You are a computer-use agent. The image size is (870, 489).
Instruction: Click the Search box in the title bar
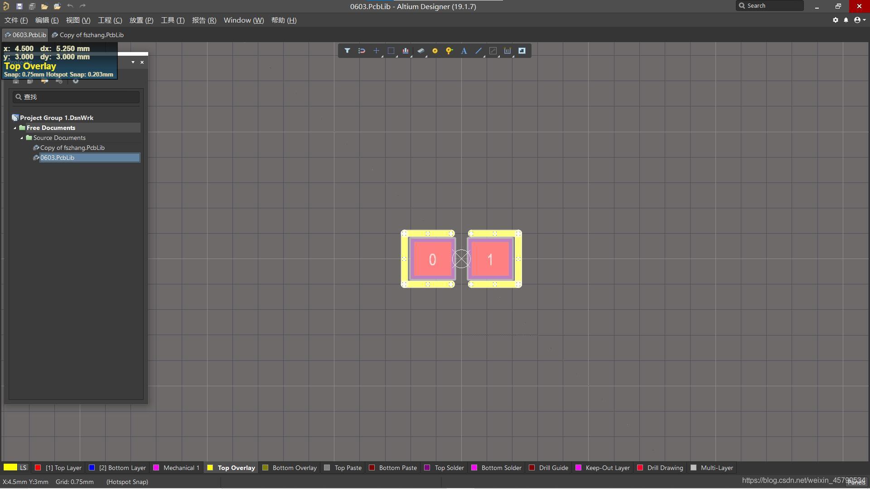tap(770, 6)
